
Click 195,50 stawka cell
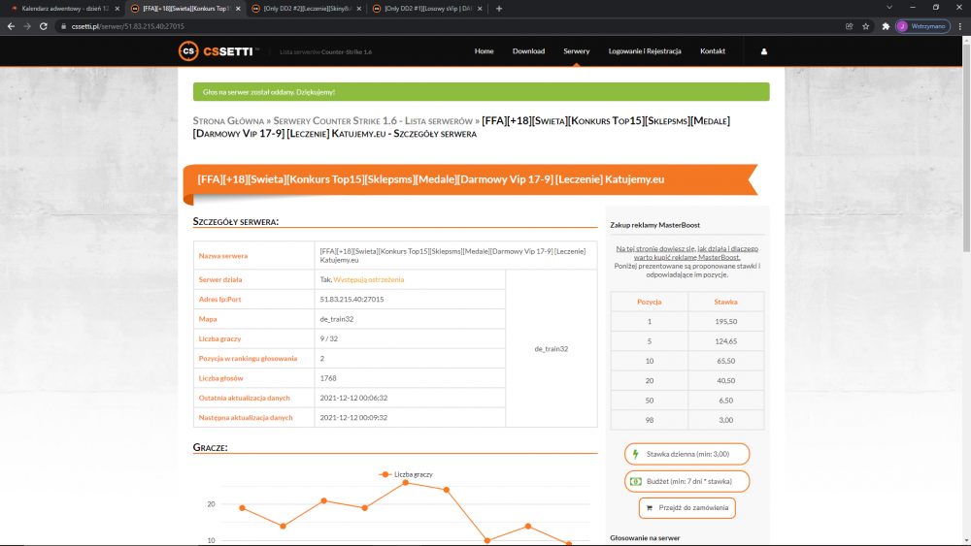pyautogui.click(x=725, y=322)
